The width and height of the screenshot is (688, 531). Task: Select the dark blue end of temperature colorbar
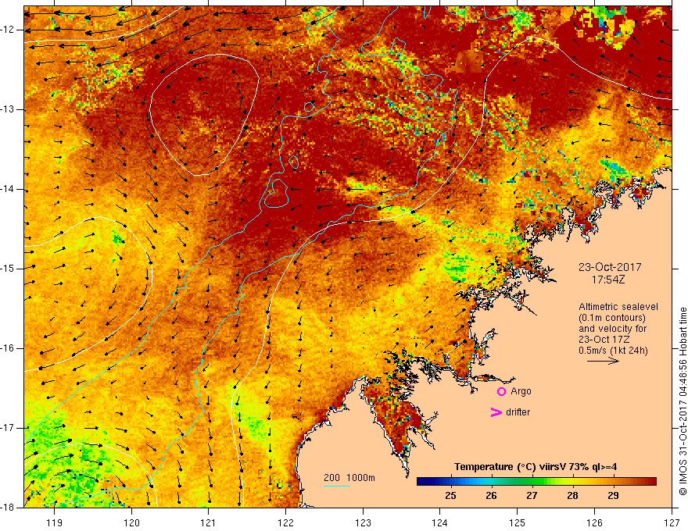click(424, 482)
